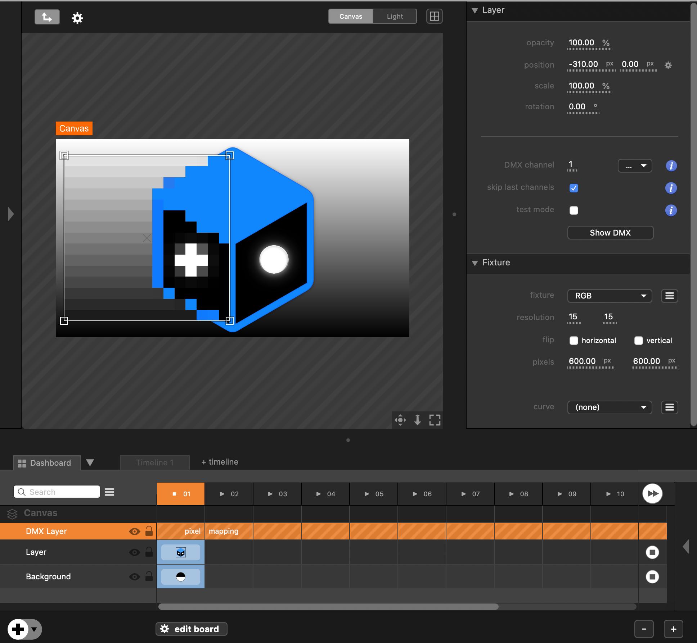Click the center-view target icon in canvas
The width and height of the screenshot is (697, 643).
click(x=400, y=420)
